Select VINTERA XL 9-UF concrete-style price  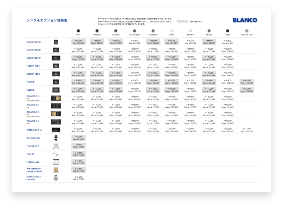click(247, 130)
